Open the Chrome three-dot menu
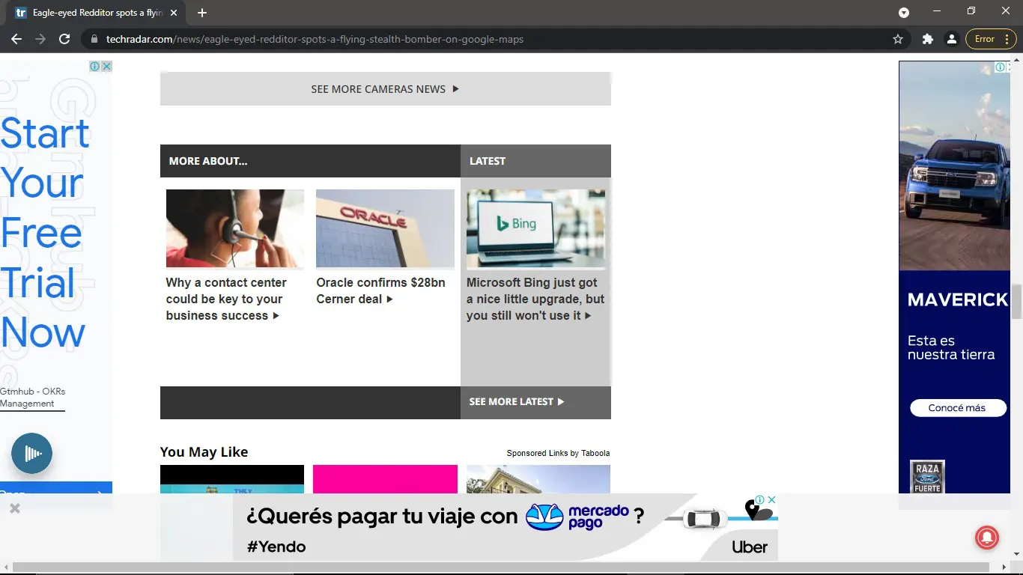1023x575 pixels. (1006, 39)
